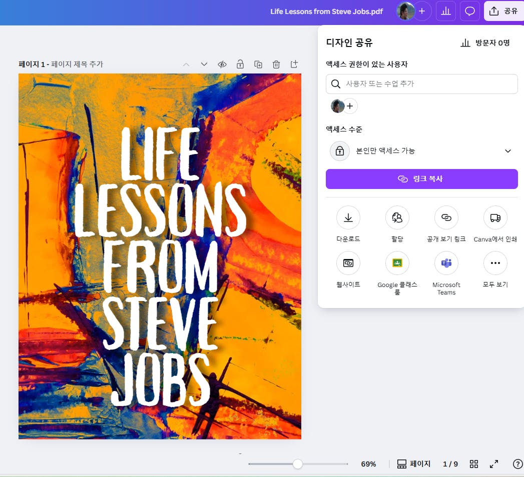Open document title Life Lessons from Steve Jobs.pdf
The height and width of the screenshot is (477, 524).
(326, 11)
